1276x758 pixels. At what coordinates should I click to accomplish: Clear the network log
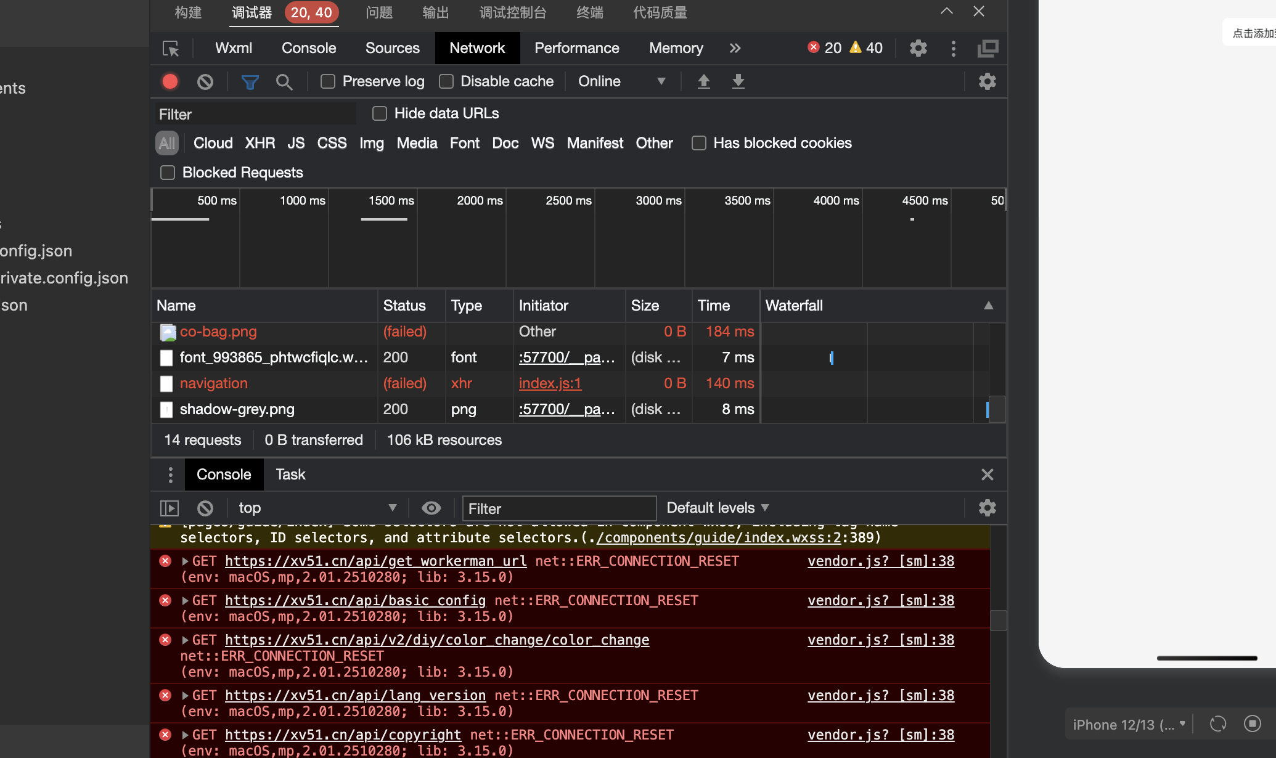coord(205,81)
